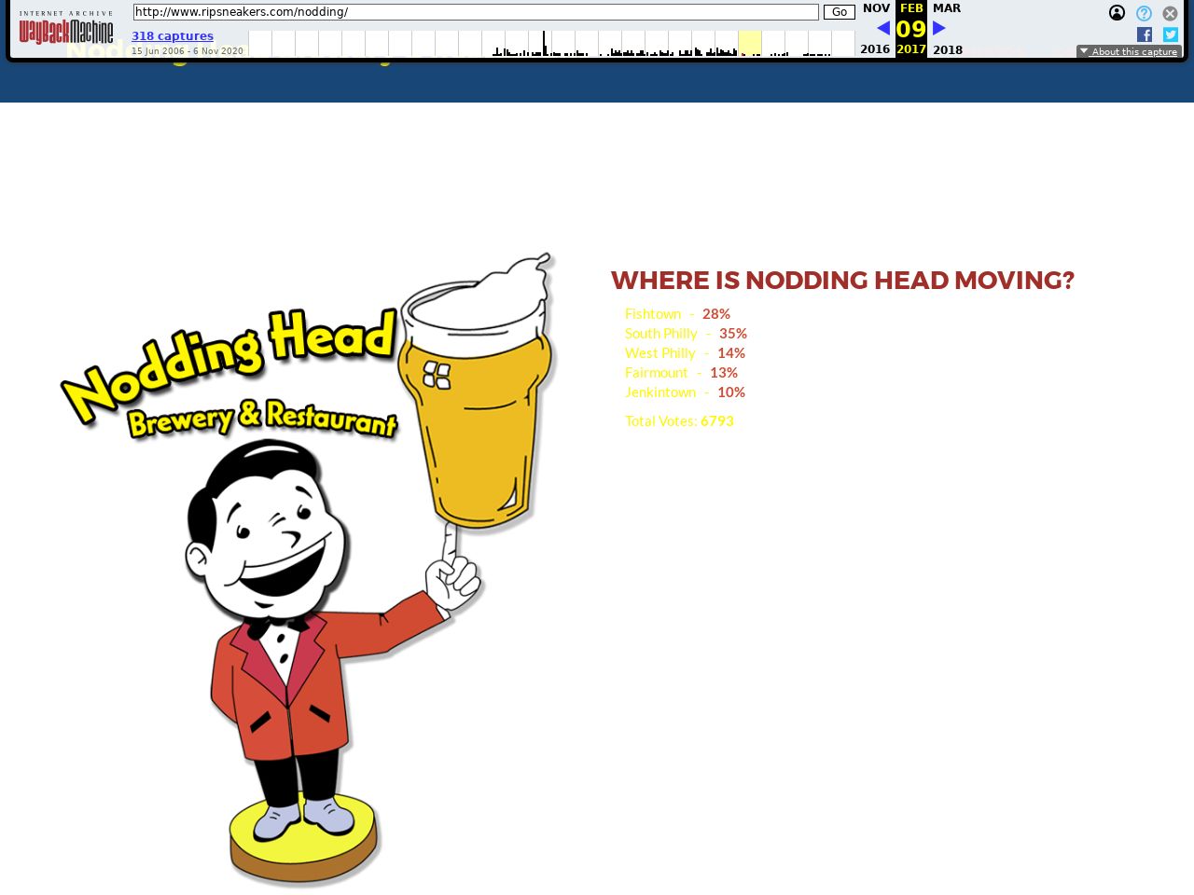Click the Nodding Head Brewery logo image
Screen dimensions: 1194x895
pyautogui.click(x=308, y=569)
